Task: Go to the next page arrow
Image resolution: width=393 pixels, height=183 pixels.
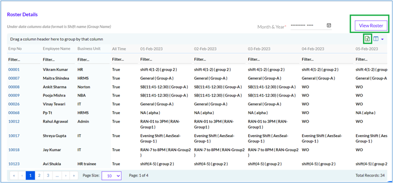Action: (x=65, y=175)
